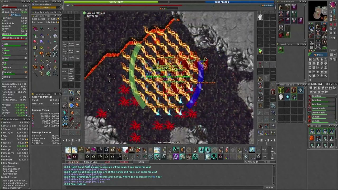Toggle the red standing figure button
This screenshot has width=338, height=190.
coord(335,24)
